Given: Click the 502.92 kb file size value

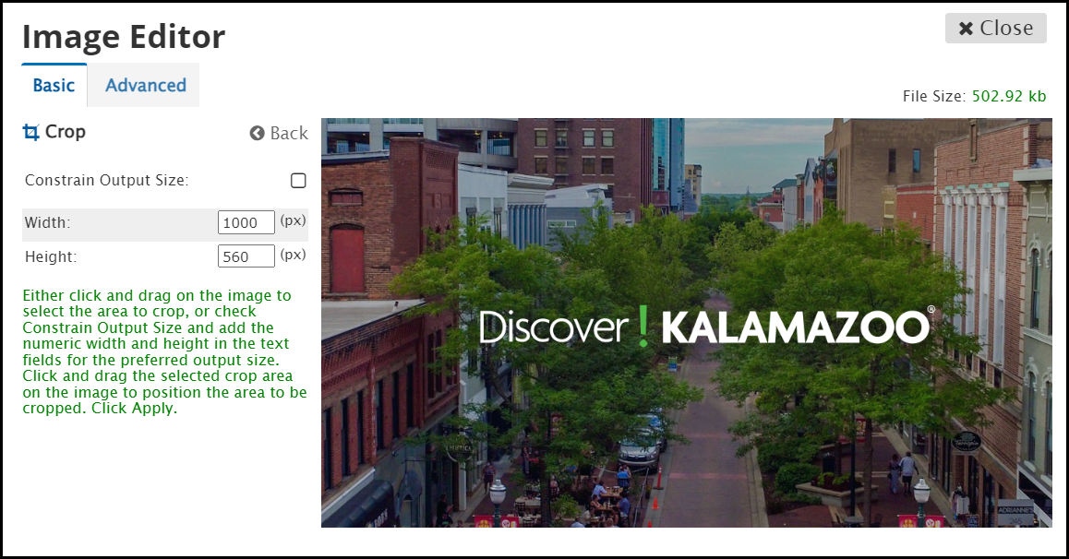Looking at the screenshot, I should 1008,96.
